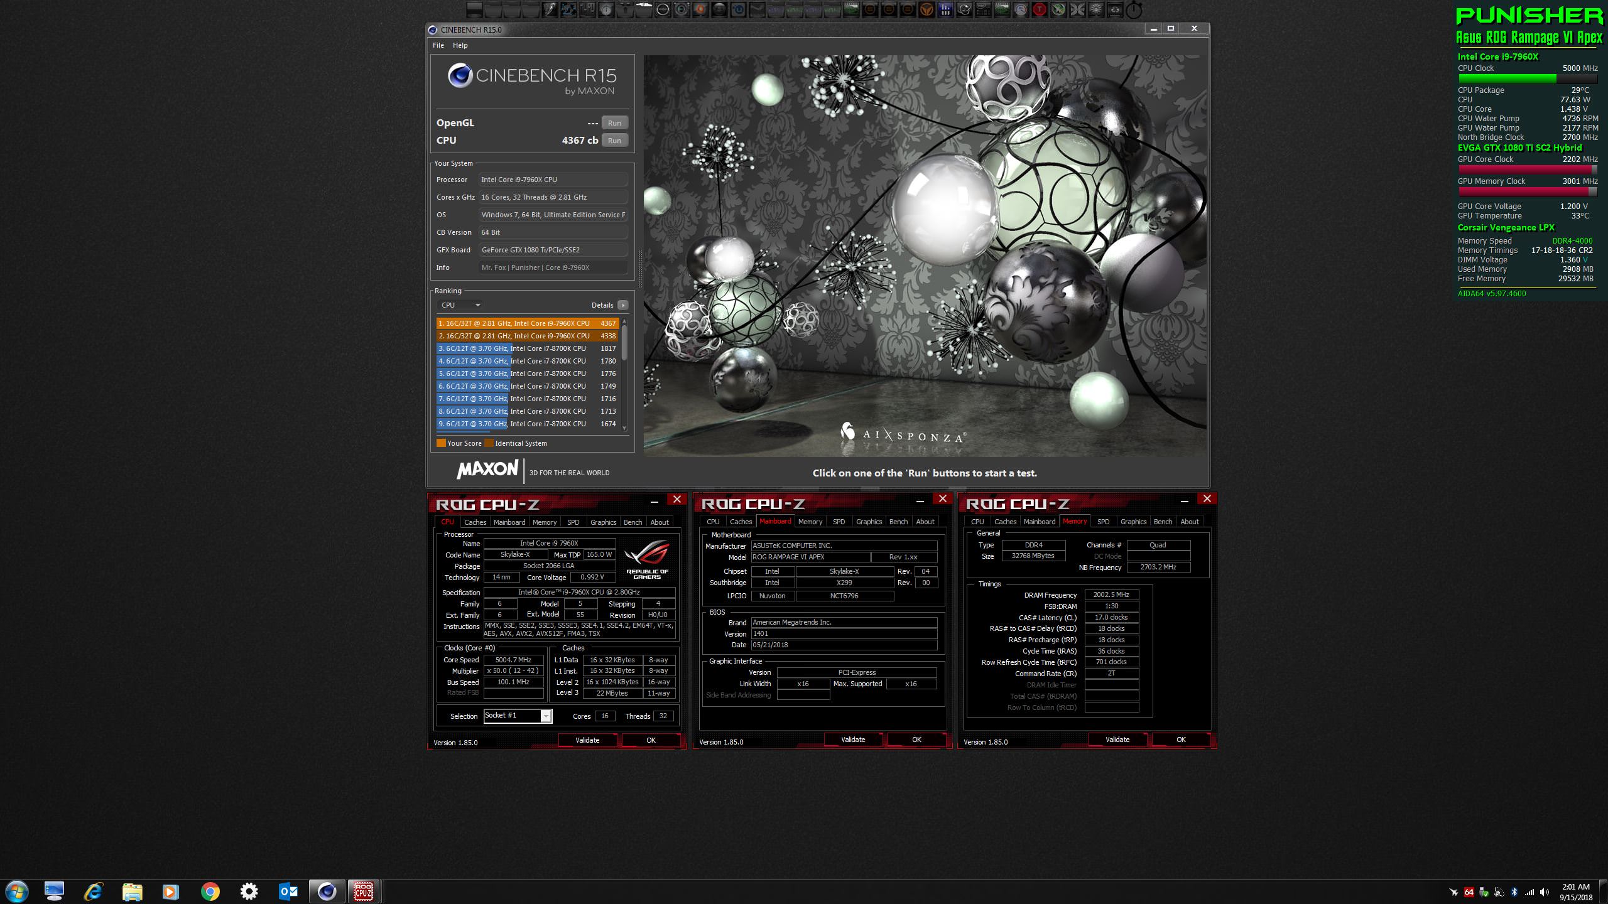Screen dimensions: 1608x904
Task: Click the GFX Board field value
Action: pyautogui.click(x=553, y=250)
